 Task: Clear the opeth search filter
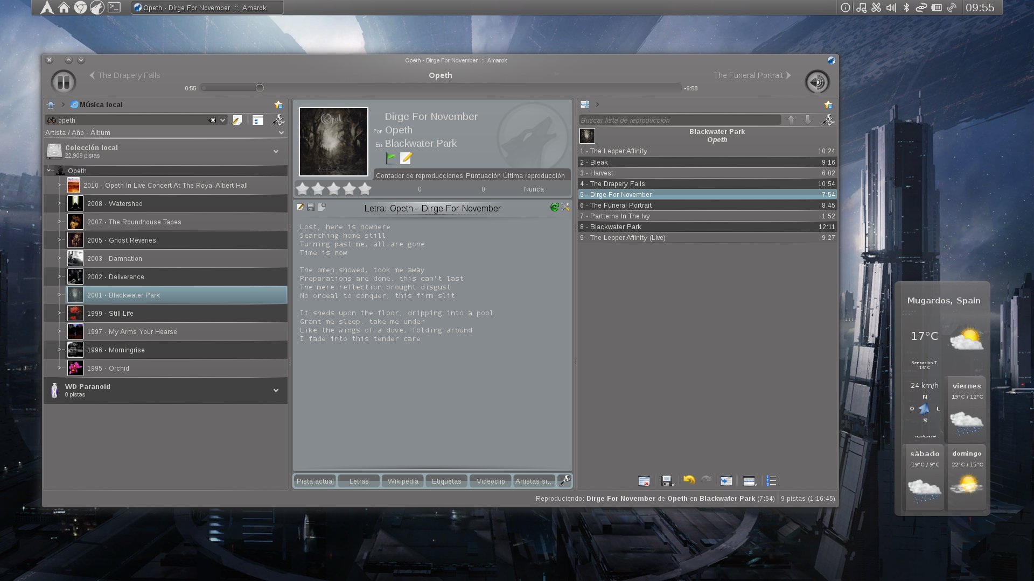click(x=213, y=121)
